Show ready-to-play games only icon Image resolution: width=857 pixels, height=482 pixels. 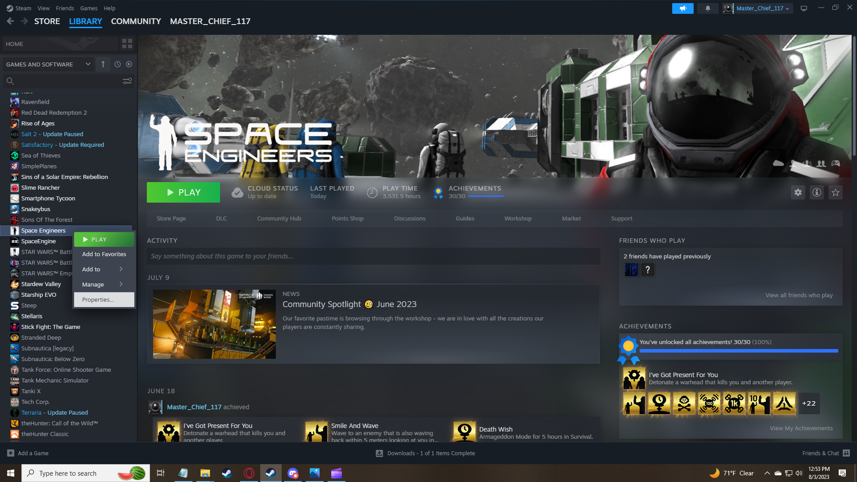click(129, 64)
